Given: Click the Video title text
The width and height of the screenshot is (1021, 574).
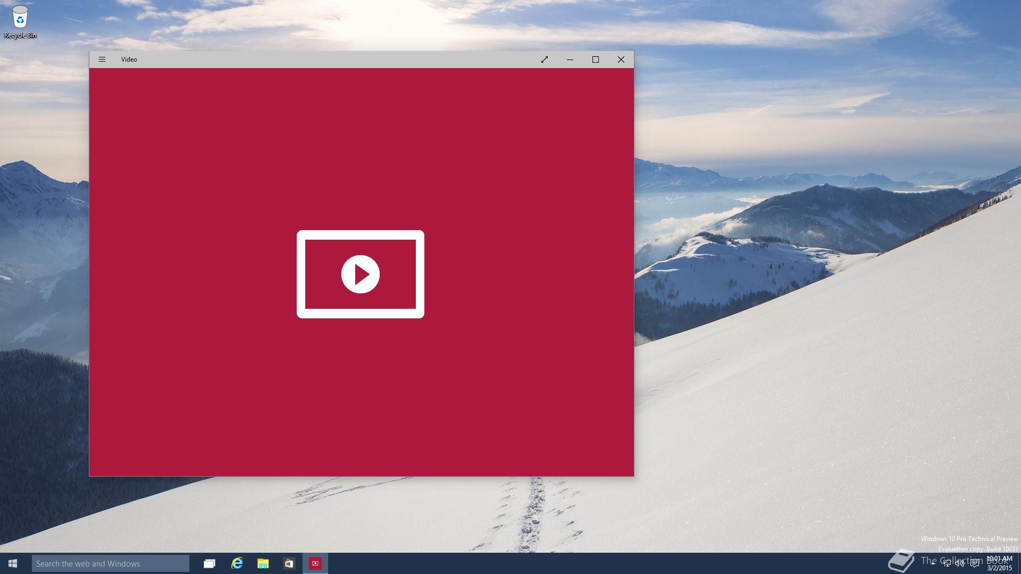Looking at the screenshot, I should tap(129, 60).
